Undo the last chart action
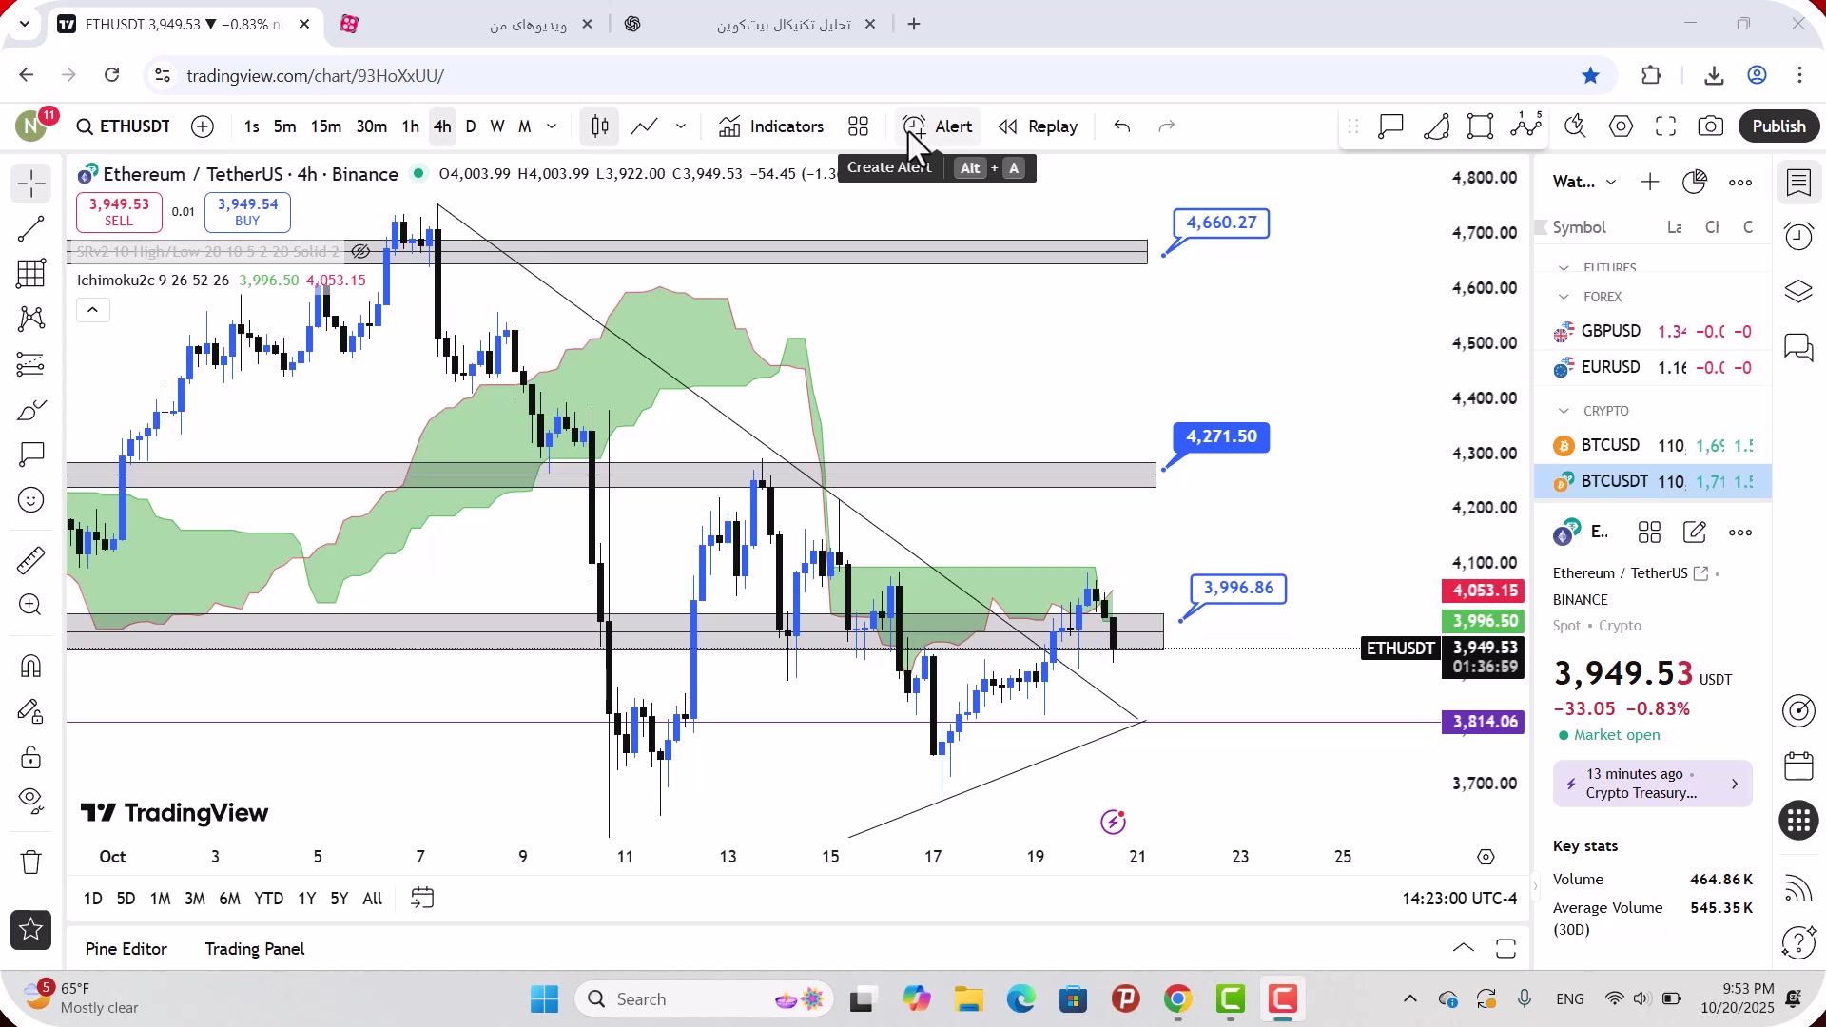Viewport: 1826px width, 1027px height. 1122,126
